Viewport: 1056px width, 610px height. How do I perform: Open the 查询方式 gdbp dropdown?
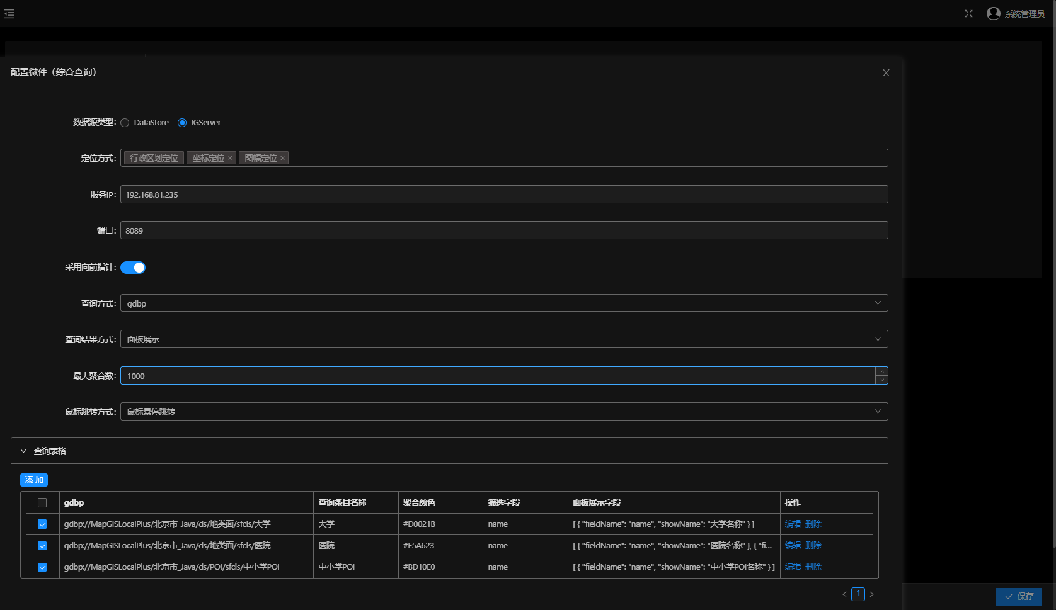point(504,303)
